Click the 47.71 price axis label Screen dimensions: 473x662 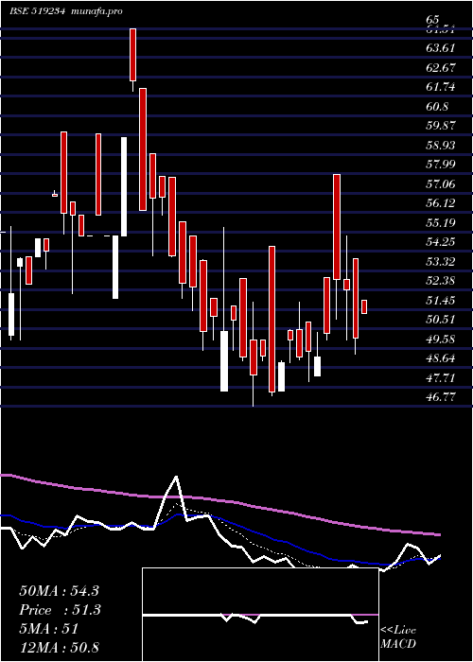pyautogui.click(x=441, y=377)
